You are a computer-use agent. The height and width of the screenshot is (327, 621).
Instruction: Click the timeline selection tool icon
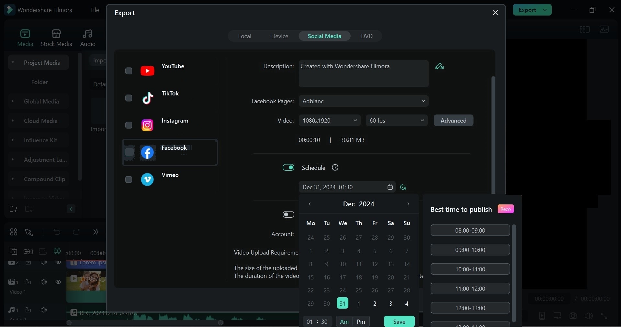click(29, 232)
